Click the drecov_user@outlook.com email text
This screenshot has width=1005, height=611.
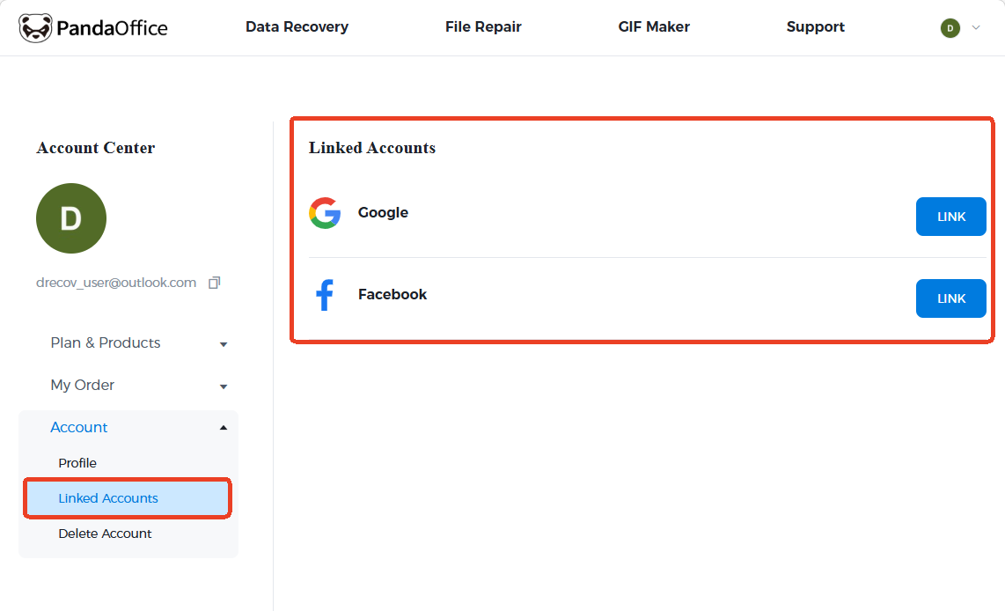click(116, 283)
